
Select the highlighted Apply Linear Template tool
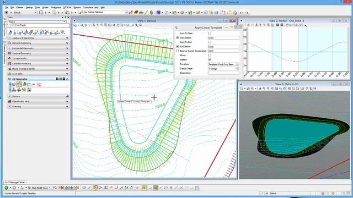click(x=19, y=84)
